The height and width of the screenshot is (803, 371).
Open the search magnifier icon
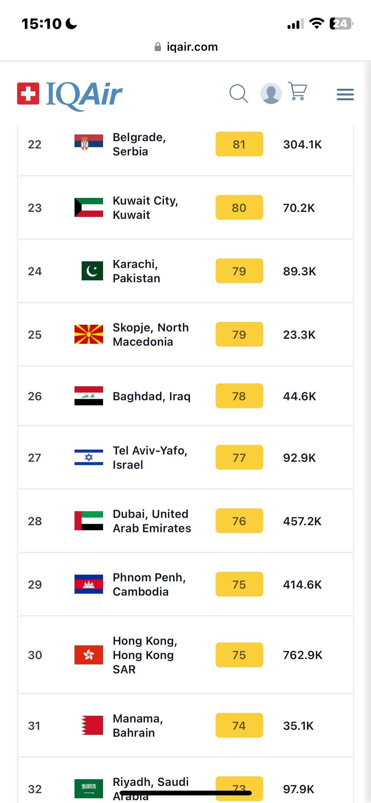(x=239, y=94)
